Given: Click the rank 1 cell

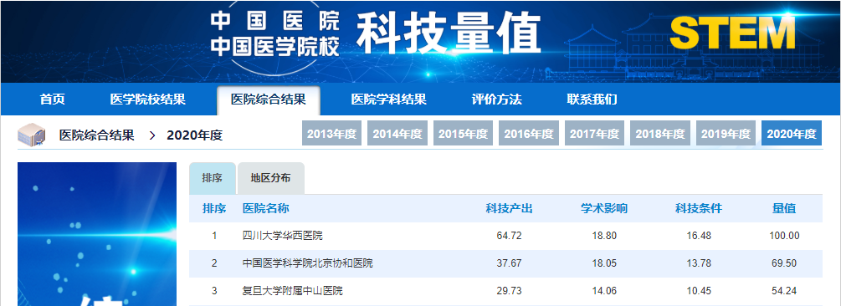Looking at the screenshot, I should 214,235.
